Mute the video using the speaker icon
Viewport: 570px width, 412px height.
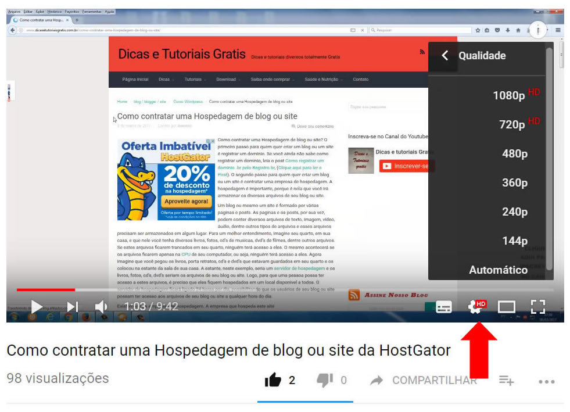tap(101, 307)
